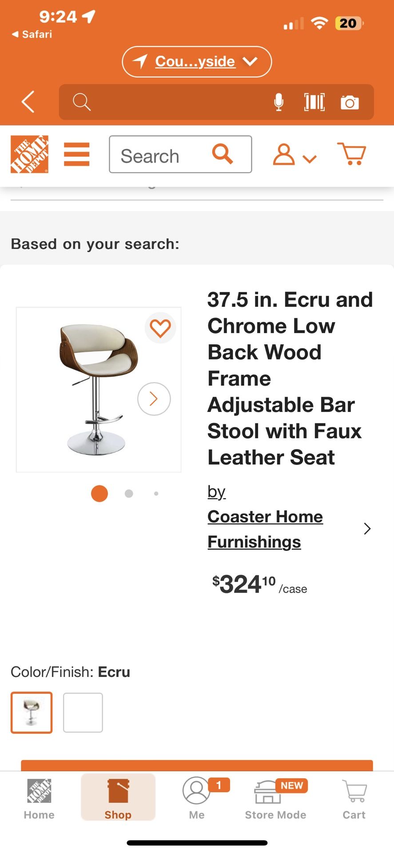The image size is (394, 854).
Task: Advance product photos with the arrow button
Action: click(154, 399)
